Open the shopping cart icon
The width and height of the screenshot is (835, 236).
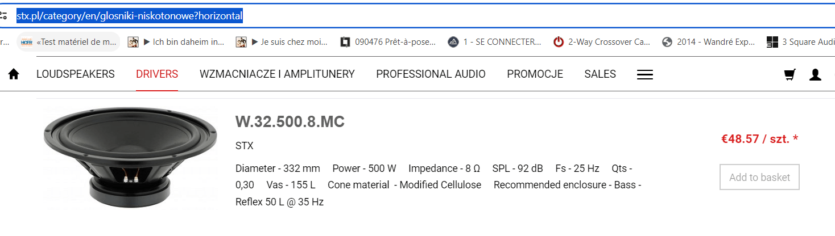point(789,75)
